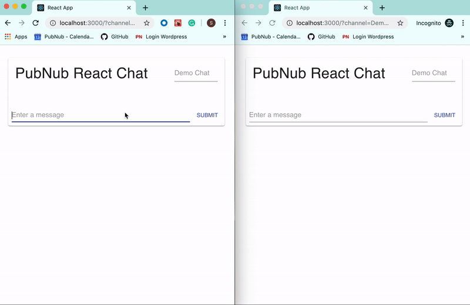Focus the message input in right chat

pyautogui.click(x=337, y=115)
